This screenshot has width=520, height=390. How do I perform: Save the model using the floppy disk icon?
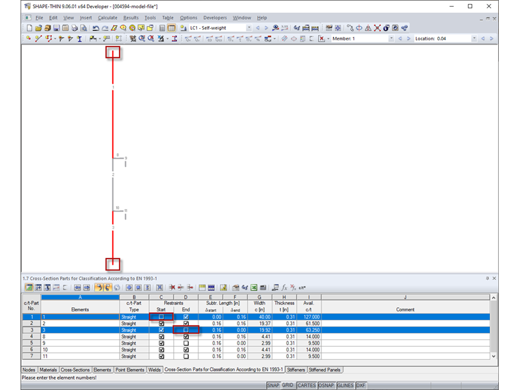(x=56, y=28)
